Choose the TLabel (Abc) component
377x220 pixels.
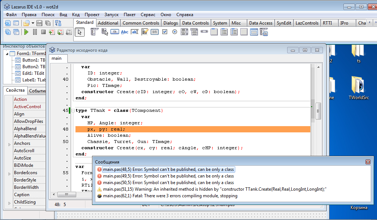[x=124, y=32]
